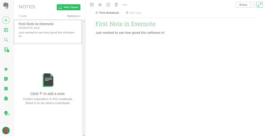
Task: Click the Evernote elephant logo
Action: pos(6,6)
